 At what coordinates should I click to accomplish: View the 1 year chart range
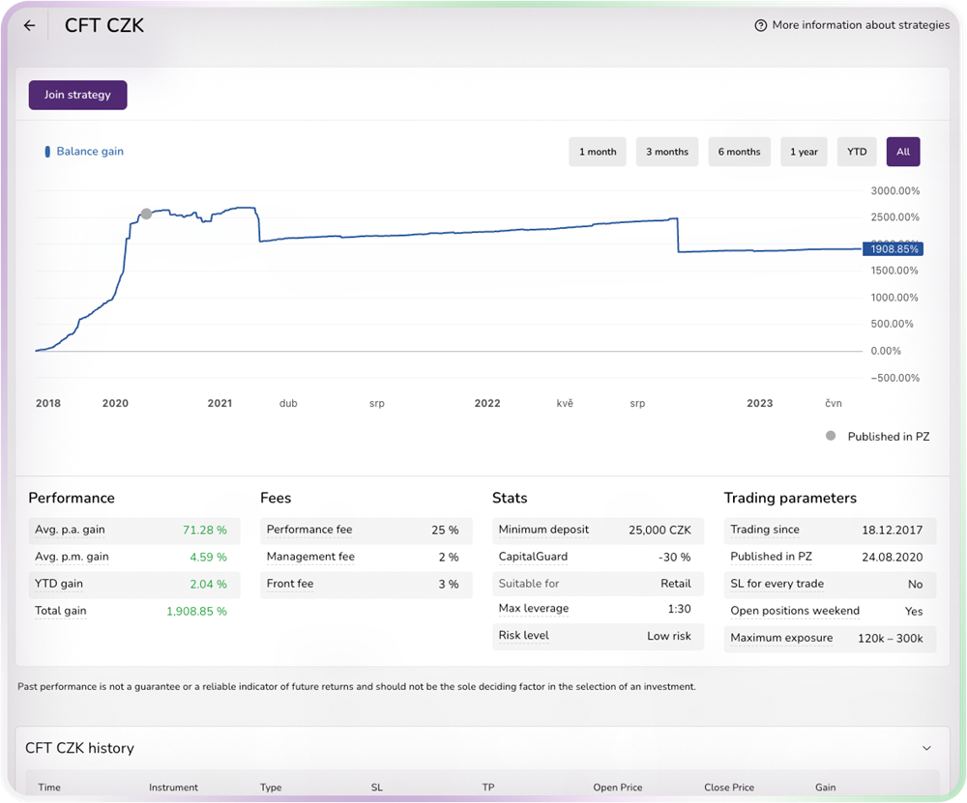[x=804, y=151]
